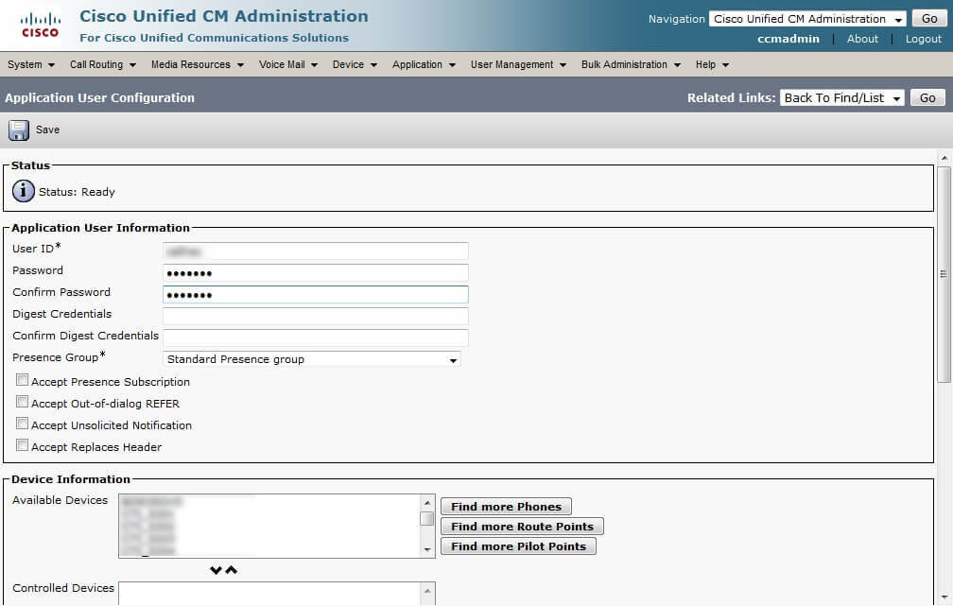Open the Help menu

(712, 64)
